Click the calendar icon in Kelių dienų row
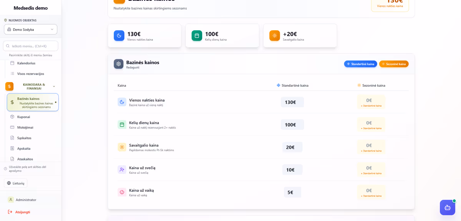The width and height of the screenshot is (461, 221). click(122, 125)
